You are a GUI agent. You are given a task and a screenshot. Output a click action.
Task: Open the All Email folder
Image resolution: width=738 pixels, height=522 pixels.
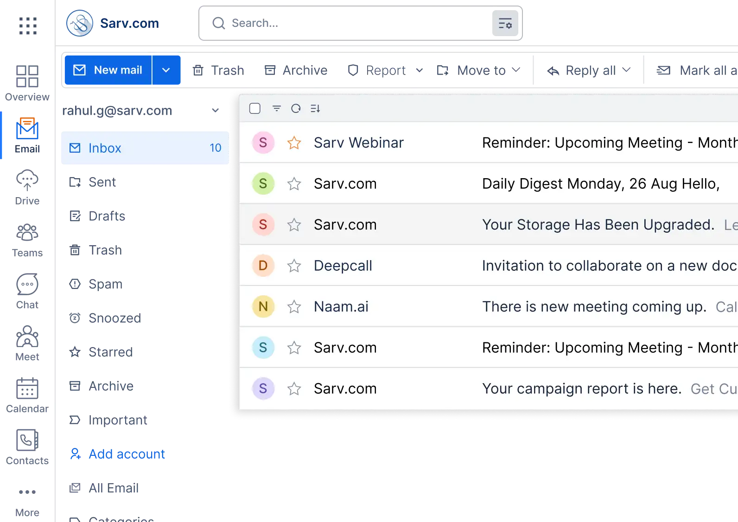coord(145,488)
